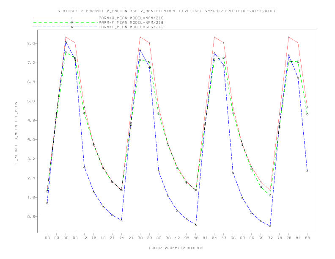Click x-axis tick label 36
This screenshot has height=259, width=335.
(159, 238)
